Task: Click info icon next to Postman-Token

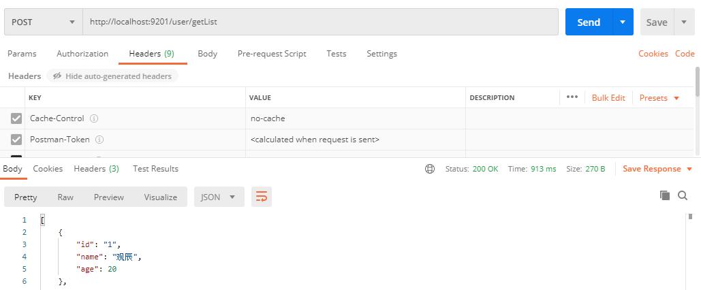Action: [99, 140]
